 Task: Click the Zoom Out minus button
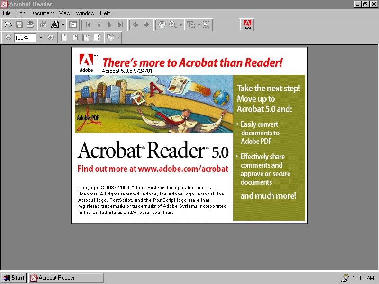[9, 38]
